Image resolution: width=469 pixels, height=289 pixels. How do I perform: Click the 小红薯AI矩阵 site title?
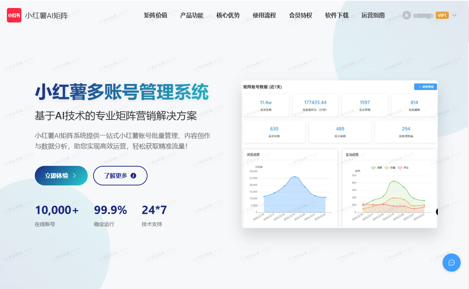point(46,16)
